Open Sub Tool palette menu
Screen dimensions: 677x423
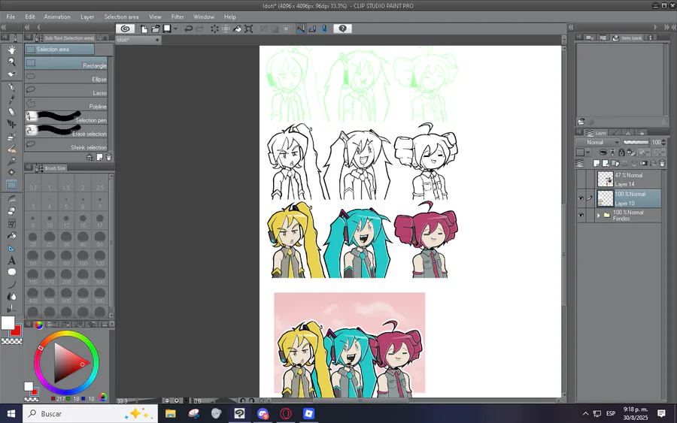(28, 38)
